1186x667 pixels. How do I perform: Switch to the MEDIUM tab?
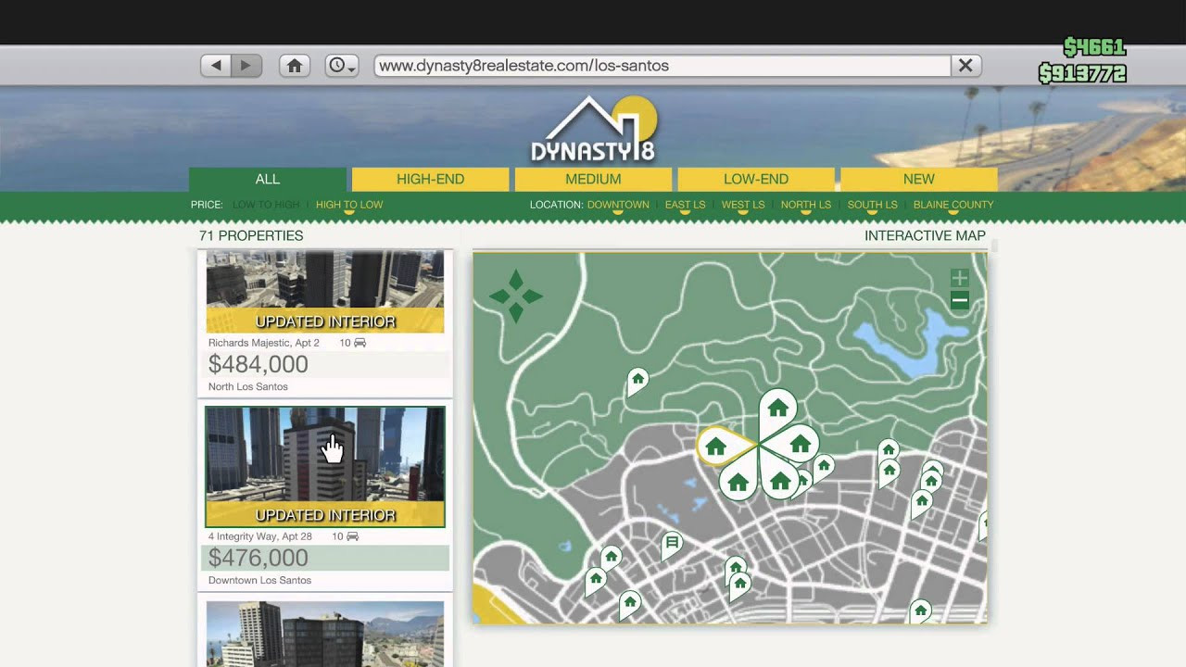coord(593,180)
